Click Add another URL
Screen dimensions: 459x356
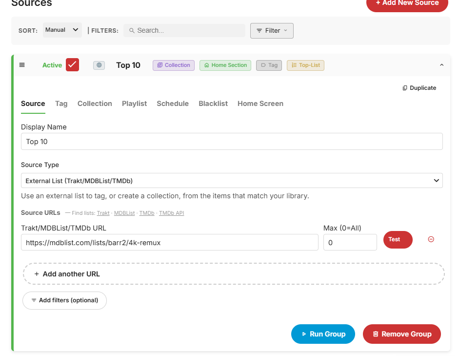coord(234,274)
